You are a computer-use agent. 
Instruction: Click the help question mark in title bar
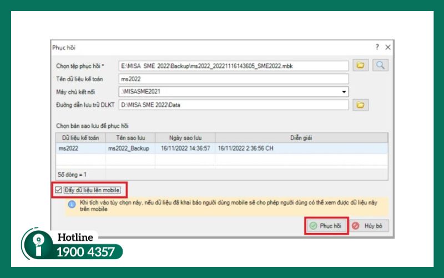[x=377, y=47]
